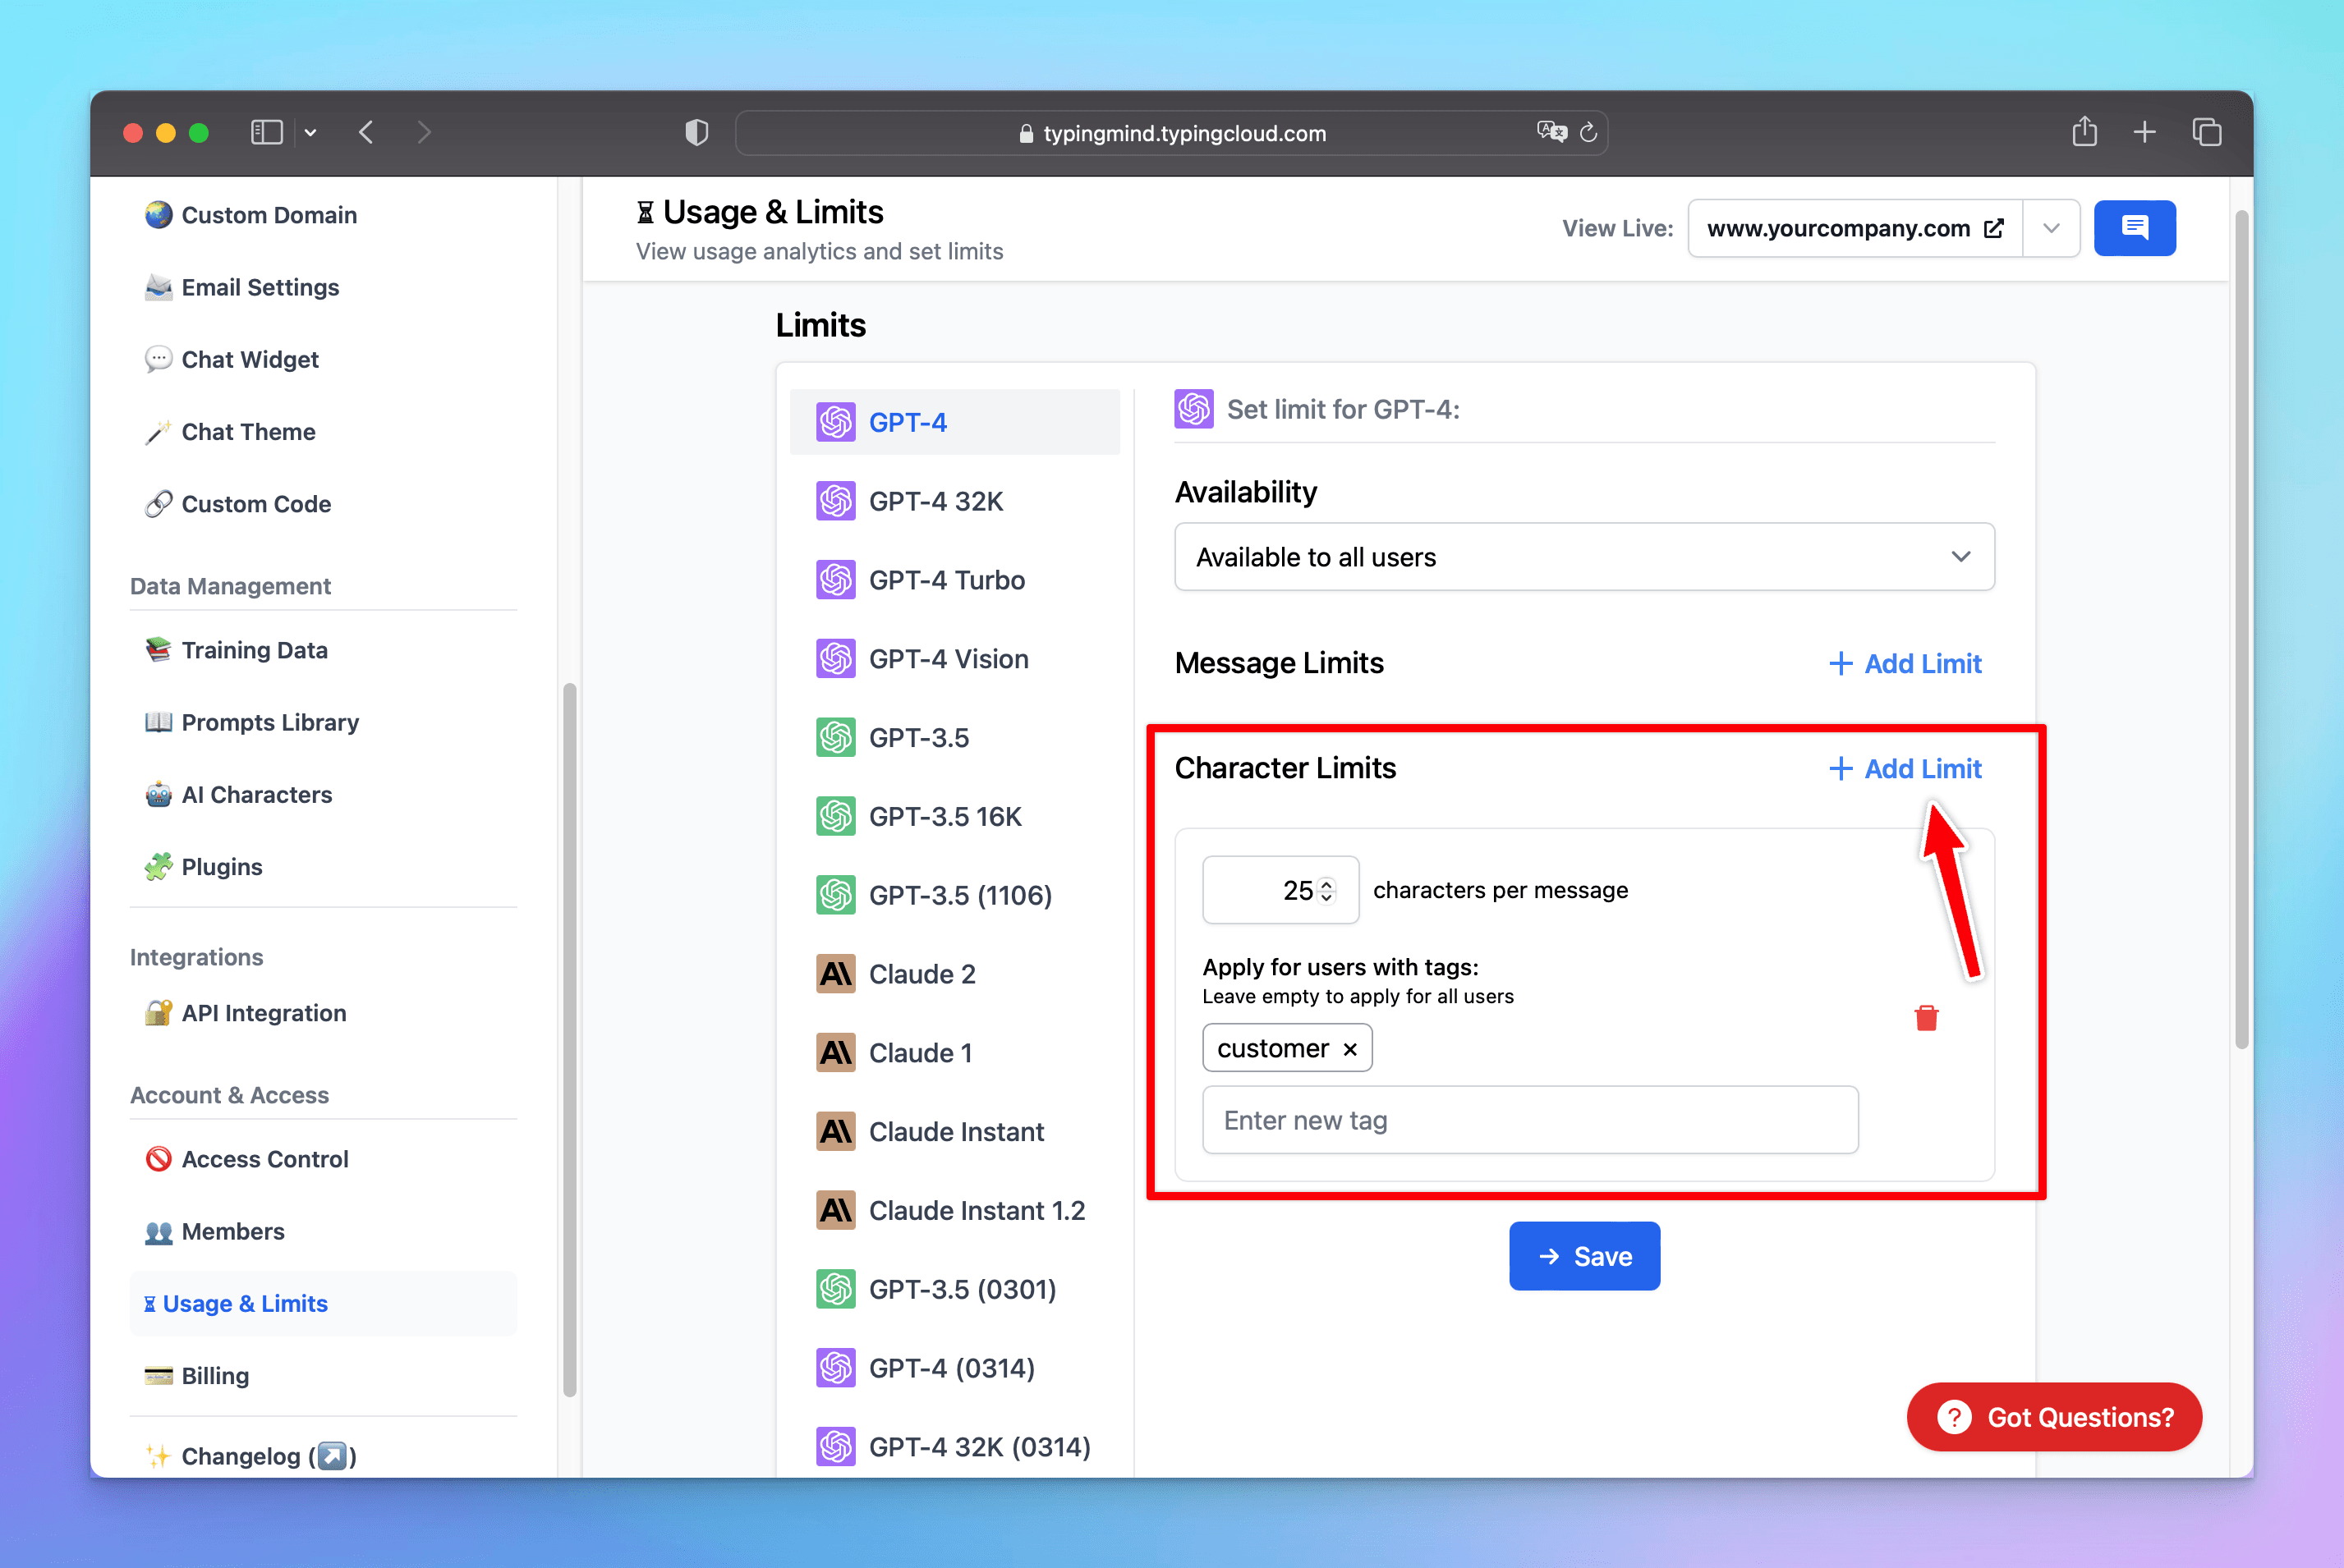Select the Claude 2 model icon
This screenshot has width=2344, height=1568.
point(834,973)
